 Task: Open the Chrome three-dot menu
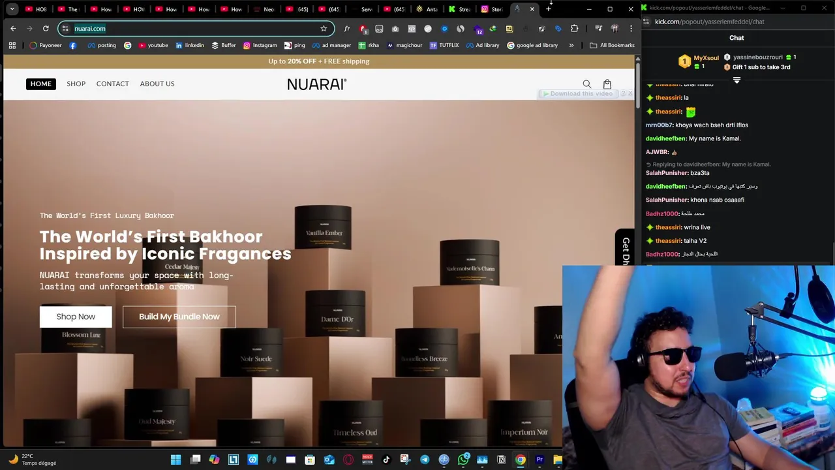631,29
